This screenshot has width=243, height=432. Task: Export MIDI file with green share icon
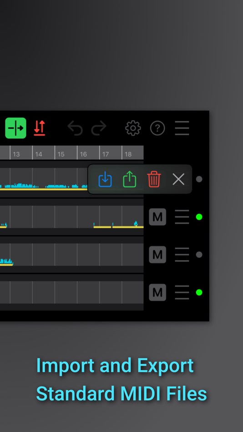click(x=130, y=179)
